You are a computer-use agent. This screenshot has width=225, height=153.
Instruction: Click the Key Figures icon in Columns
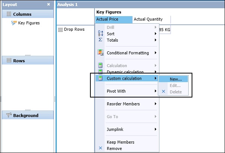(15, 23)
